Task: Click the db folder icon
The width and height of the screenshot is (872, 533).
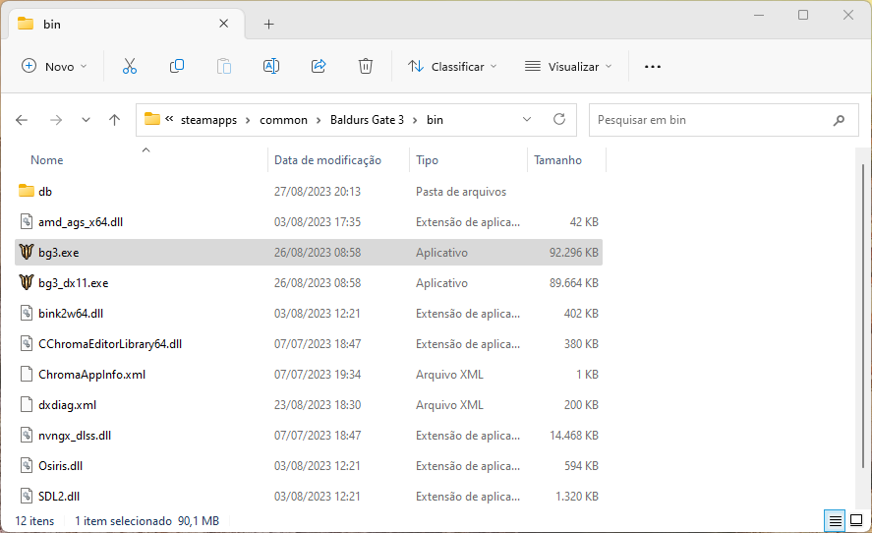Action: [27, 191]
